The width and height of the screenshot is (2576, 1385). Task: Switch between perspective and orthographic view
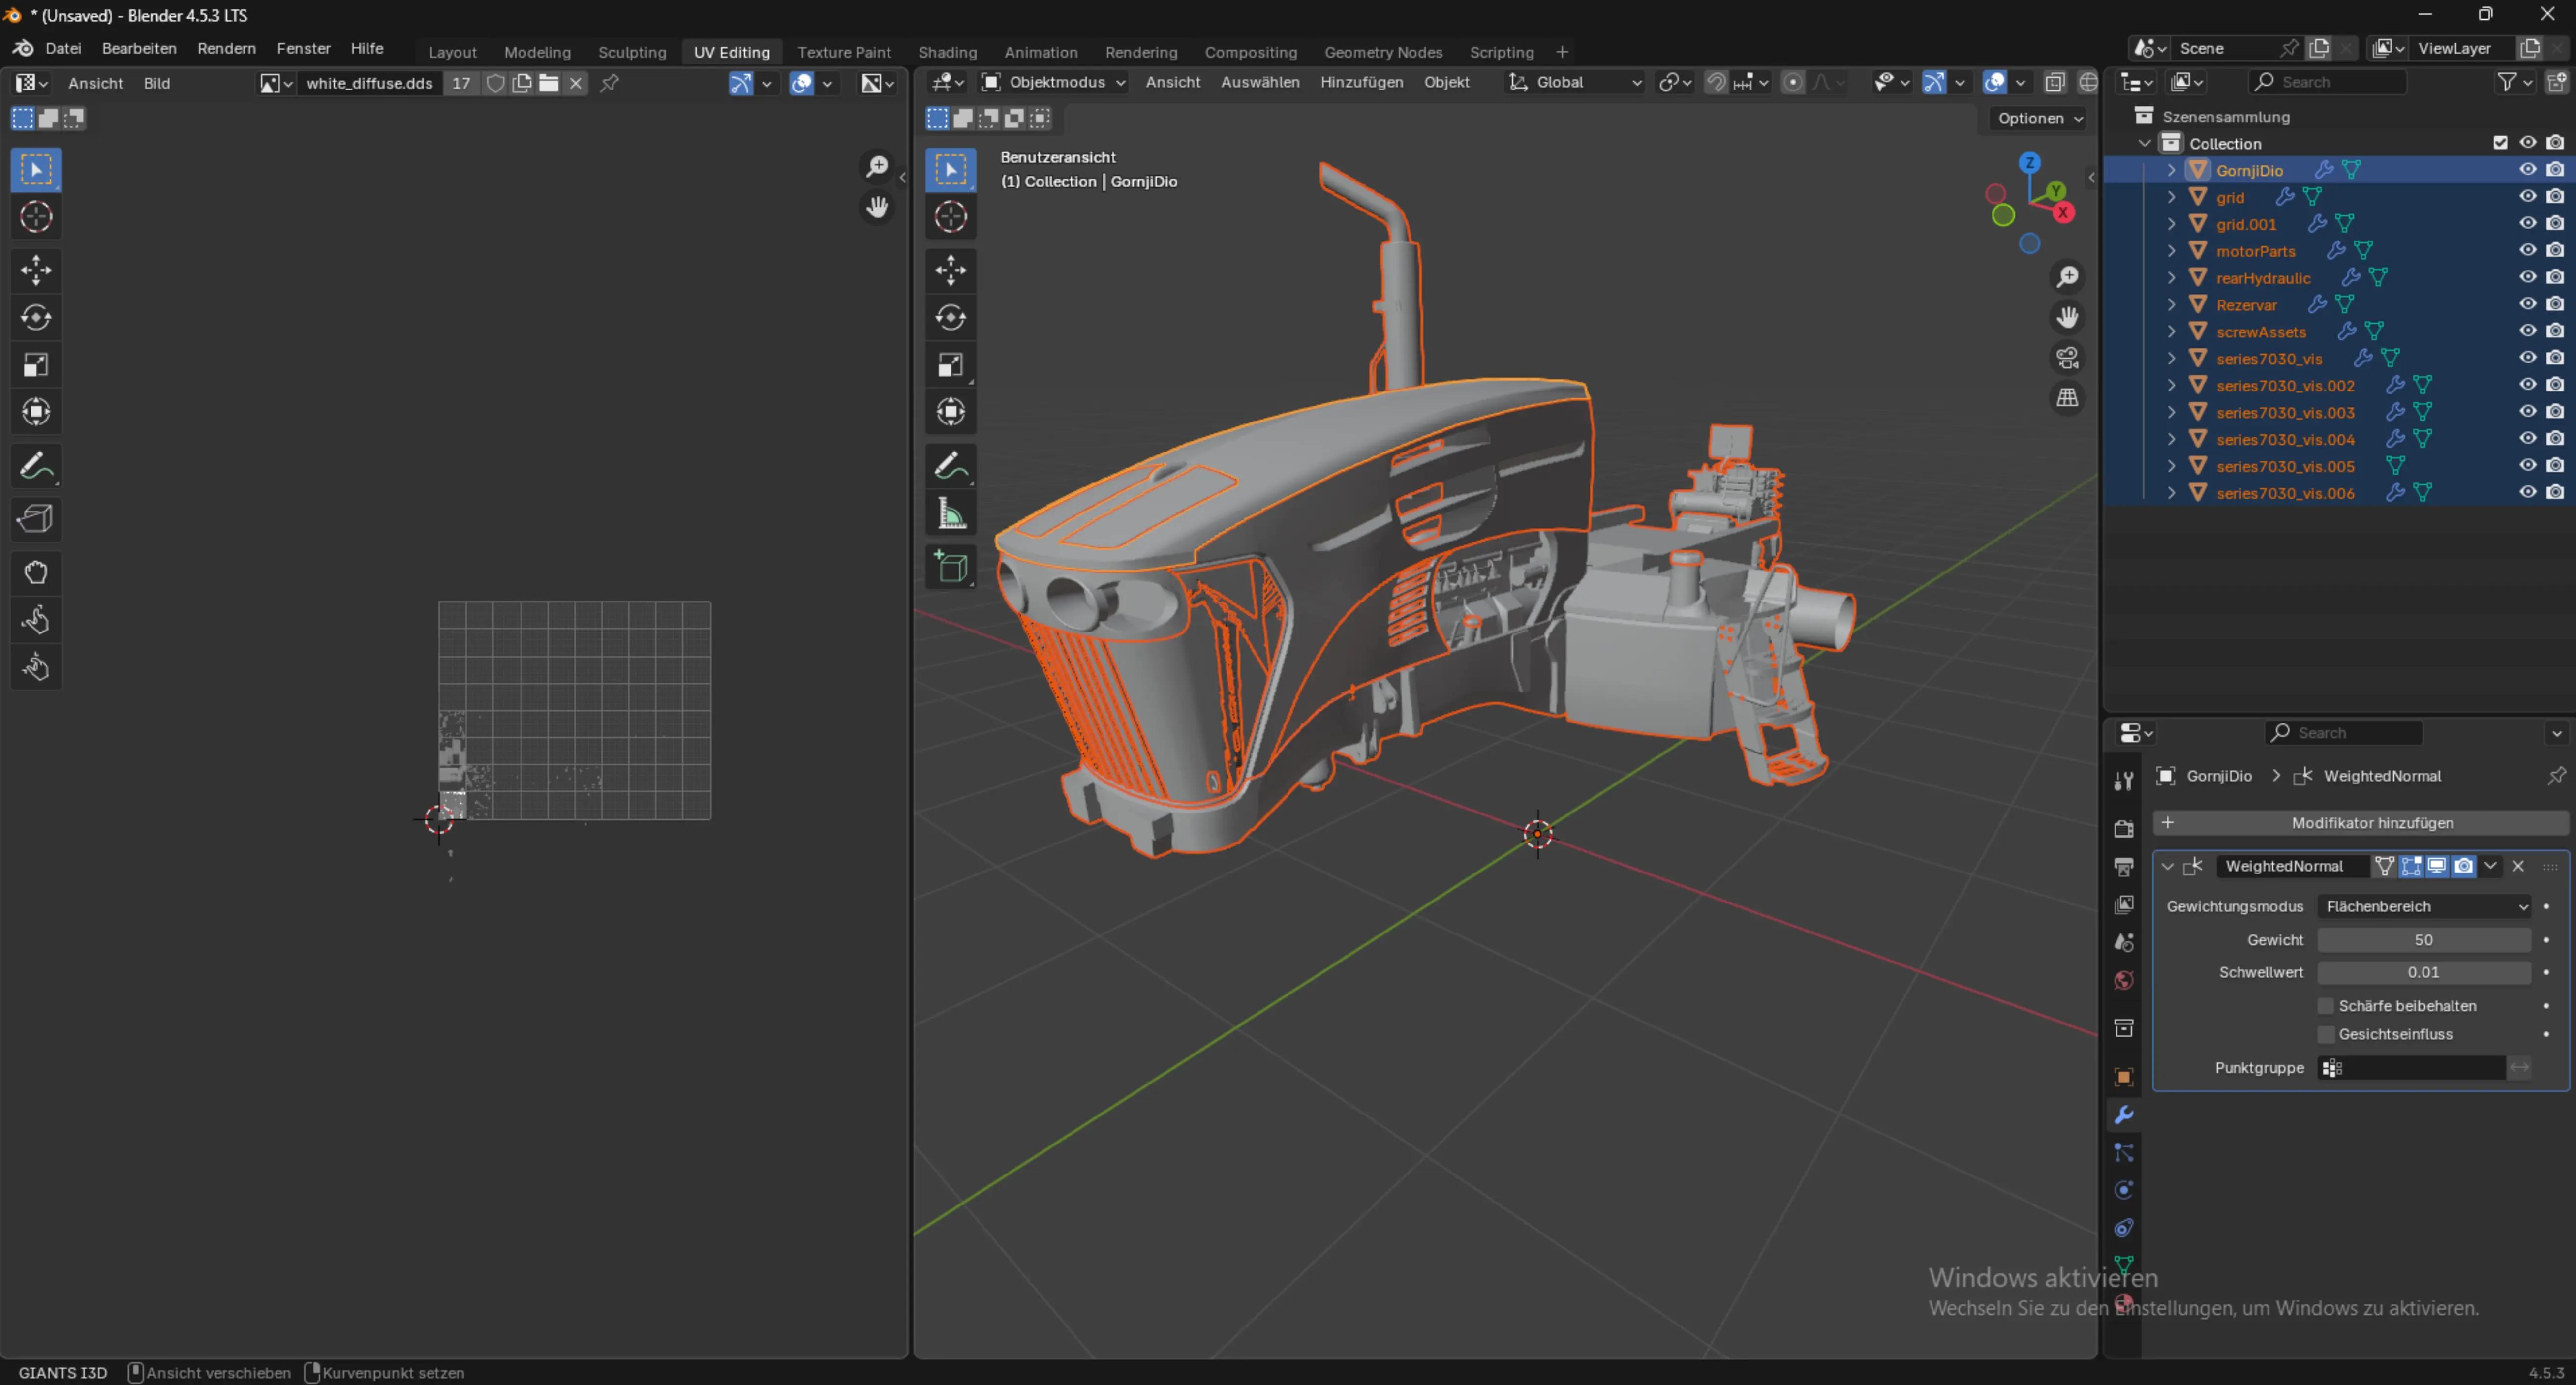point(2067,397)
